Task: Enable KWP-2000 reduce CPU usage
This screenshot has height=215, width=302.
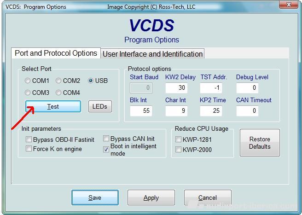Action: click(178, 149)
